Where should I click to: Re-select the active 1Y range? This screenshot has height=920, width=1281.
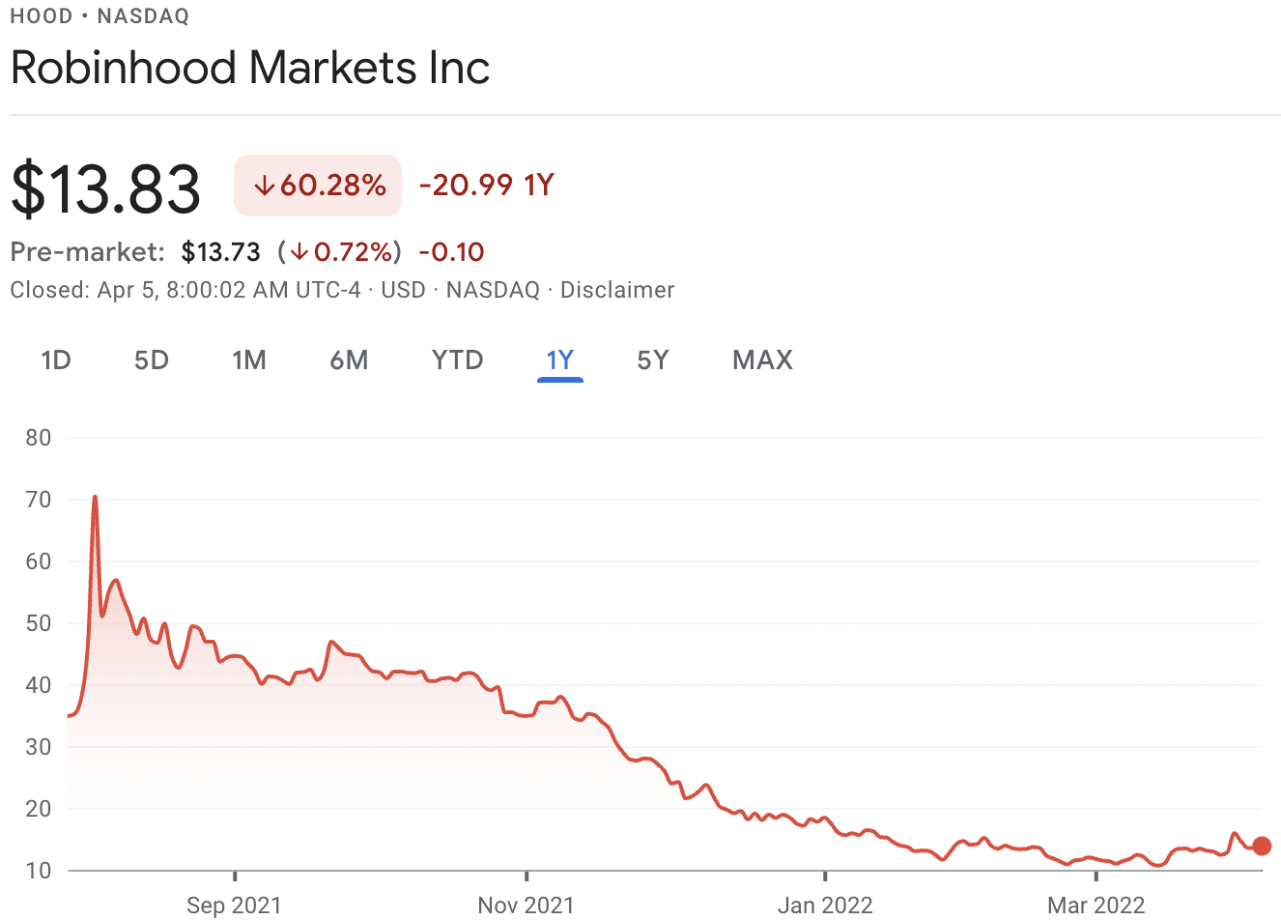click(x=560, y=359)
